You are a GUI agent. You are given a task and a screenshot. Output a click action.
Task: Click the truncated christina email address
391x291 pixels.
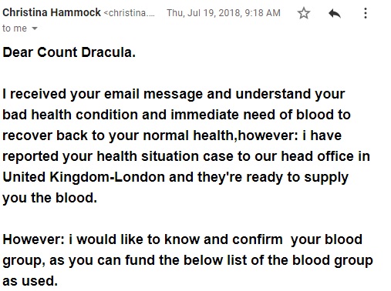point(129,13)
